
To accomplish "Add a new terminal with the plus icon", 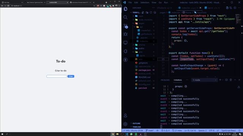I will pyautogui.click(x=220, y=80).
